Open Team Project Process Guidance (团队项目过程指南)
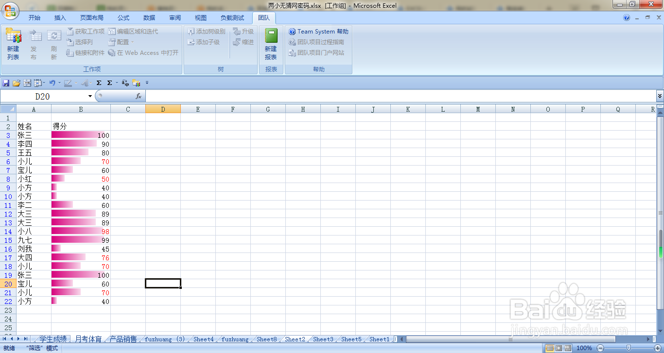 pos(316,42)
